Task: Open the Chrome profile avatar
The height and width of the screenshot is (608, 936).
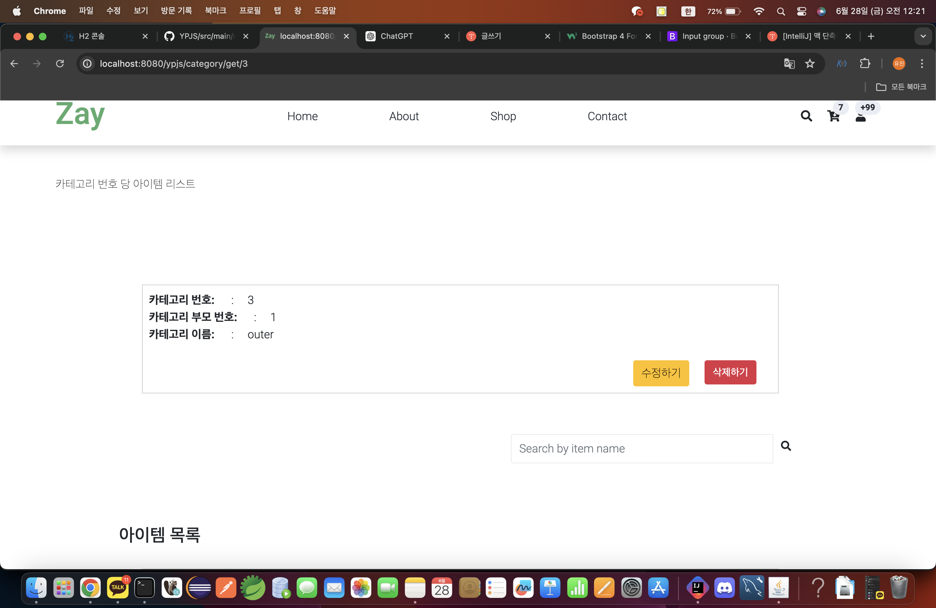Action: 899,64
